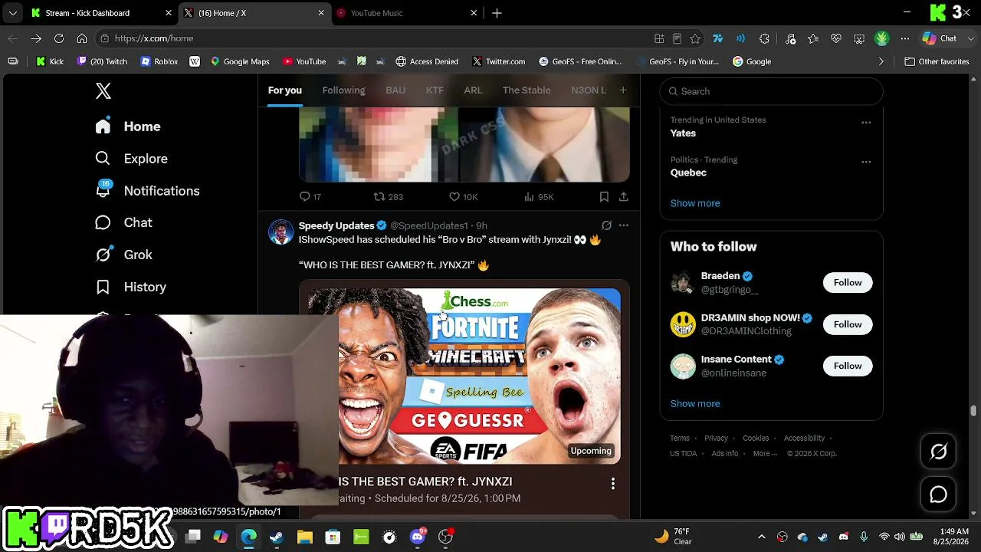Show more trending topics
The image size is (981, 552).
click(x=695, y=203)
